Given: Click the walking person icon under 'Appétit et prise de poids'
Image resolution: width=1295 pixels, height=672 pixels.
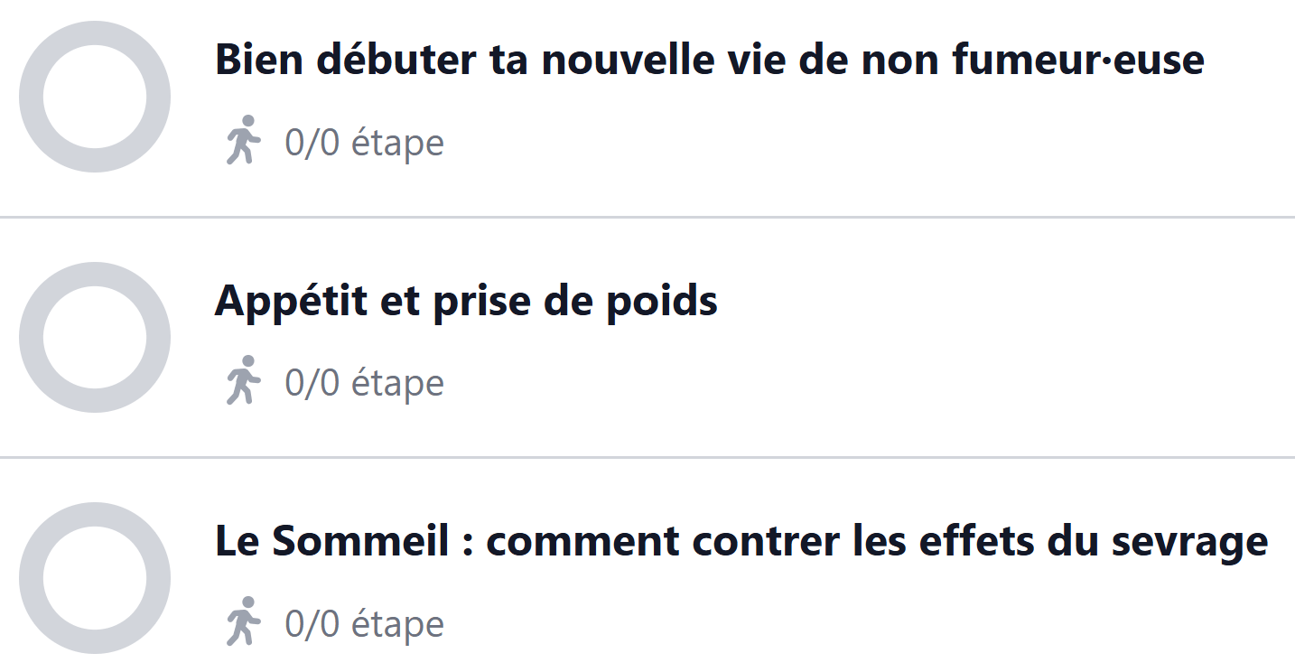Looking at the screenshot, I should pos(242,381).
